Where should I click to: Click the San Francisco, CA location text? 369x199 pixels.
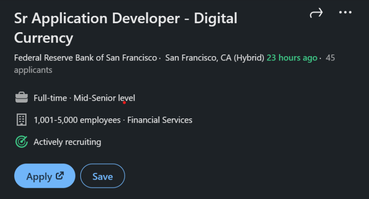(198, 58)
